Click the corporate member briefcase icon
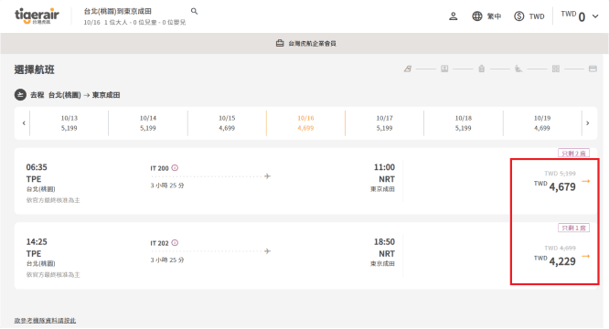This screenshot has height=329, width=609. click(x=280, y=43)
